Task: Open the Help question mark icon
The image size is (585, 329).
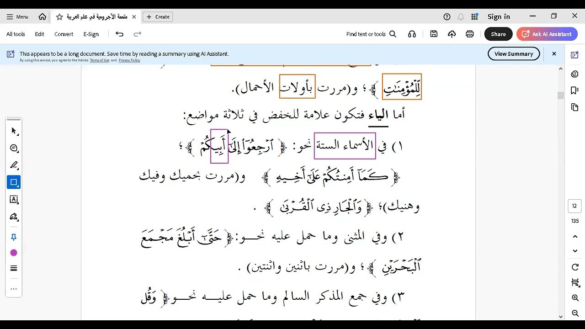Action: (447, 16)
